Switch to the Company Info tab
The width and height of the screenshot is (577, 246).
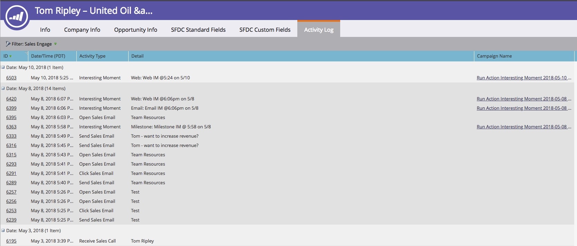coord(82,30)
